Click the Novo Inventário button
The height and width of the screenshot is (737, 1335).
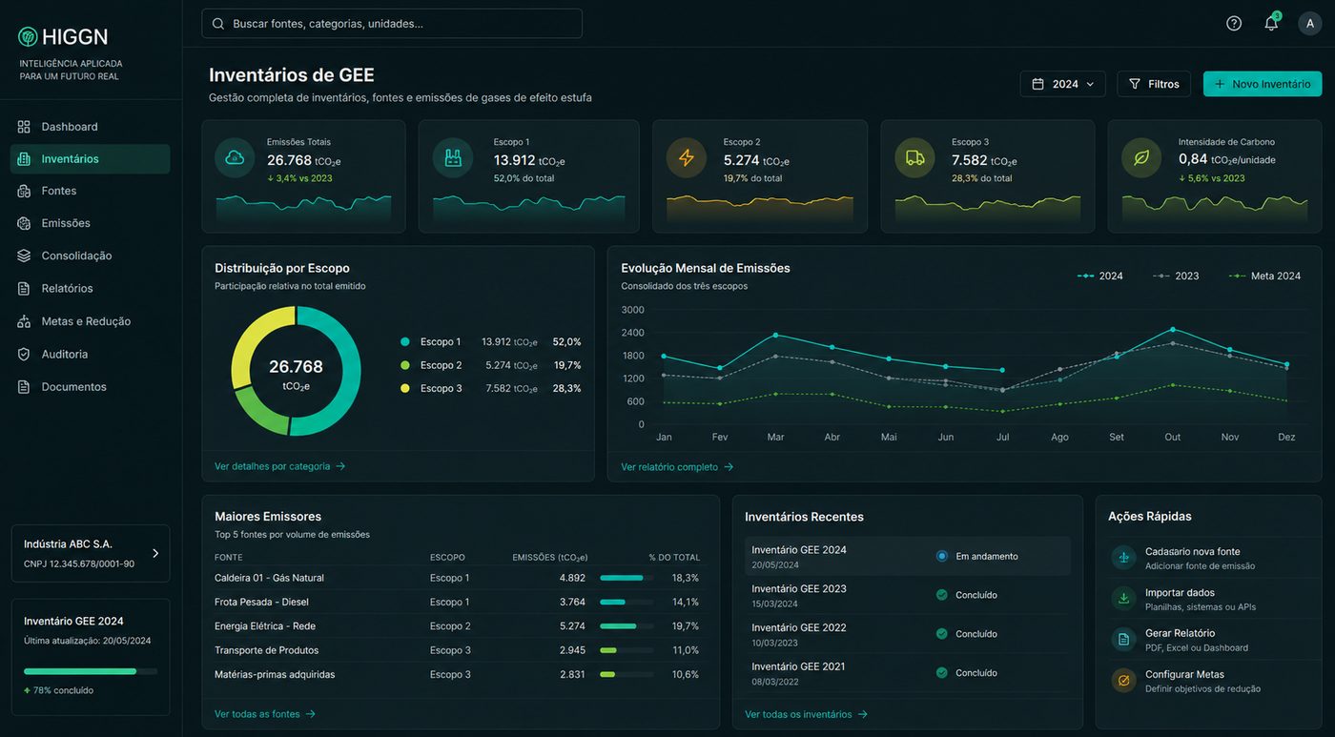[1263, 84]
